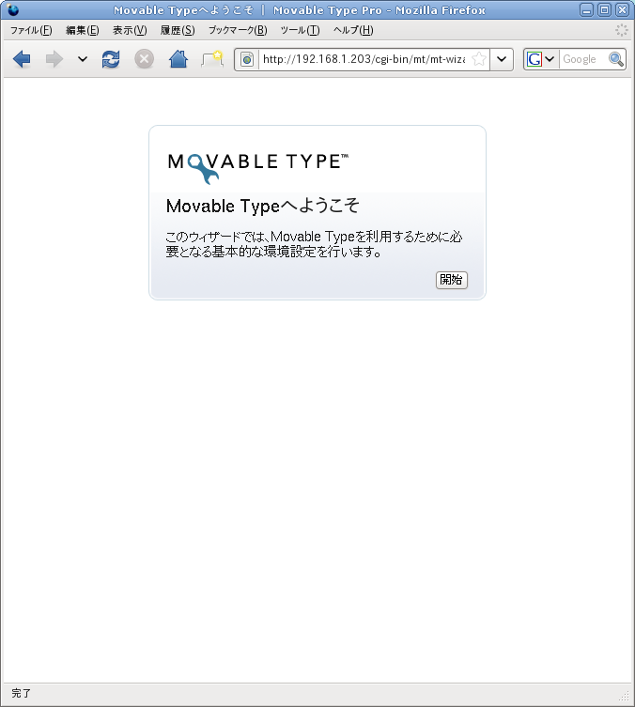Go to the Home page
This screenshot has width=635, height=707.
[178, 59]
